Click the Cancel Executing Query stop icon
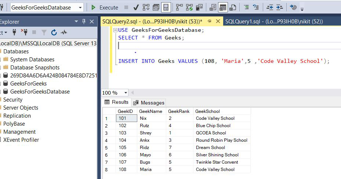 (126, 7)
